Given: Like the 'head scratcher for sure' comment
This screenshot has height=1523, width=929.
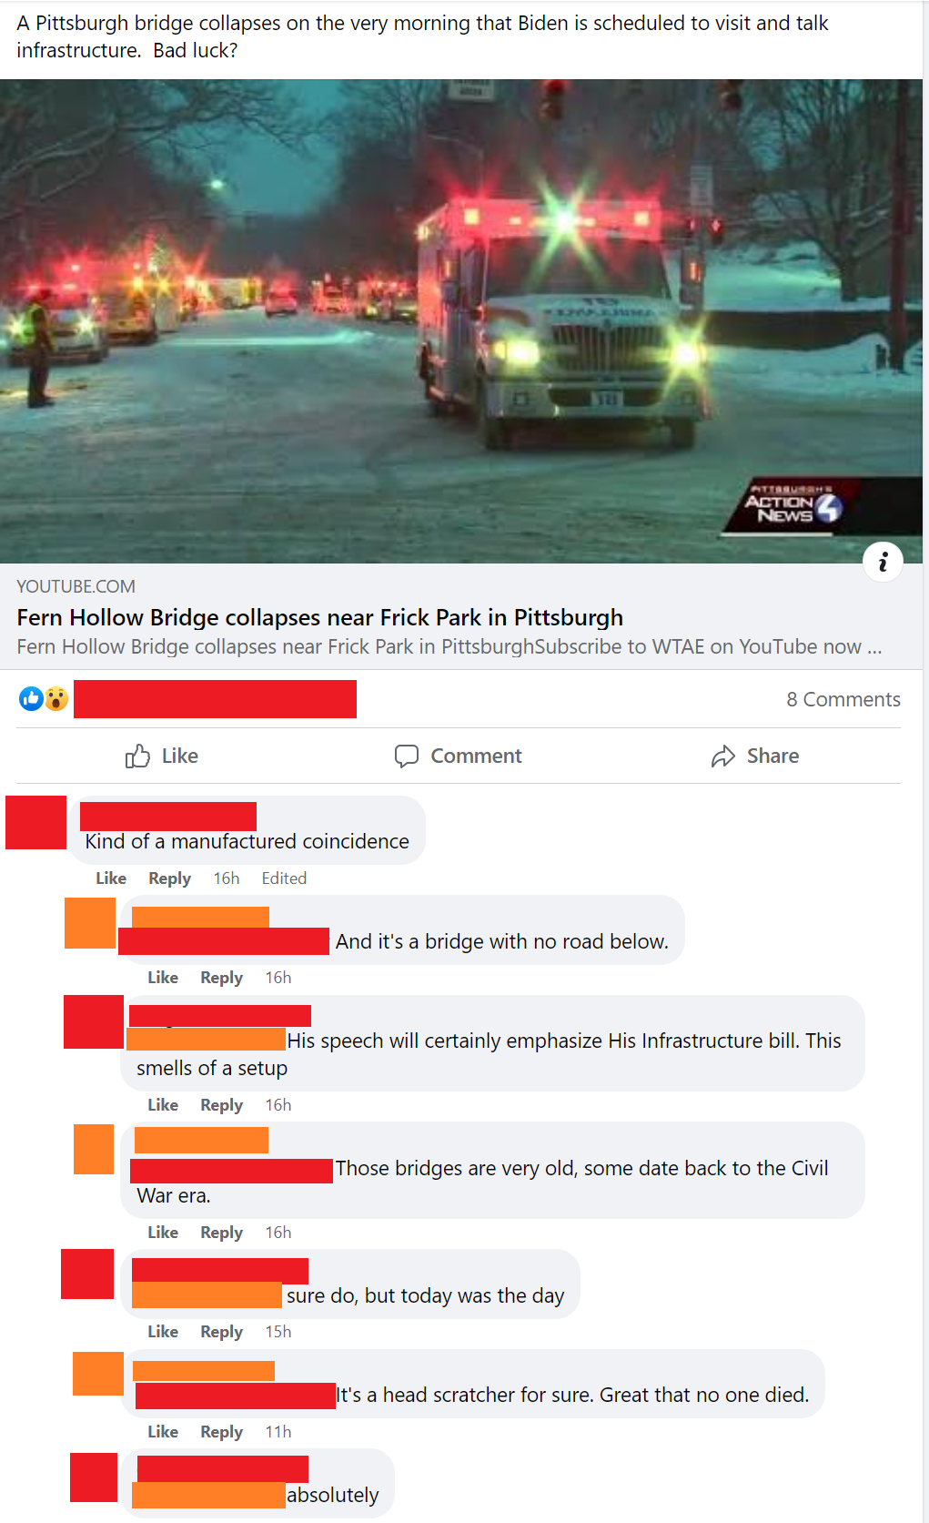Looking at the screenshot, I should 163,1432.
